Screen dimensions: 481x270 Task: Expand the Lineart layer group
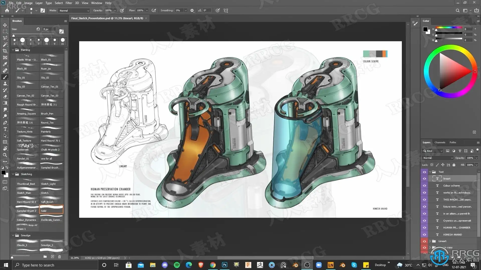pyautogui.click(x=430, y=241)
